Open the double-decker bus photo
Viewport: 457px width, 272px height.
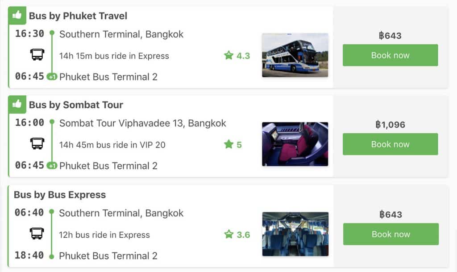[295, 55]
